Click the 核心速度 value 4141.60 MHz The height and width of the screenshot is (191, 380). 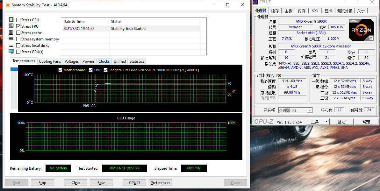click(x=292, y=81)
